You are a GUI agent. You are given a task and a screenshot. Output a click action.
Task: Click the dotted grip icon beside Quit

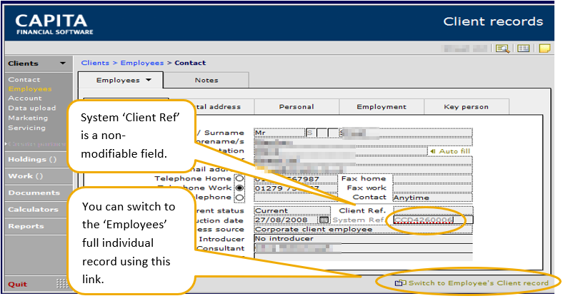point(62,284)
